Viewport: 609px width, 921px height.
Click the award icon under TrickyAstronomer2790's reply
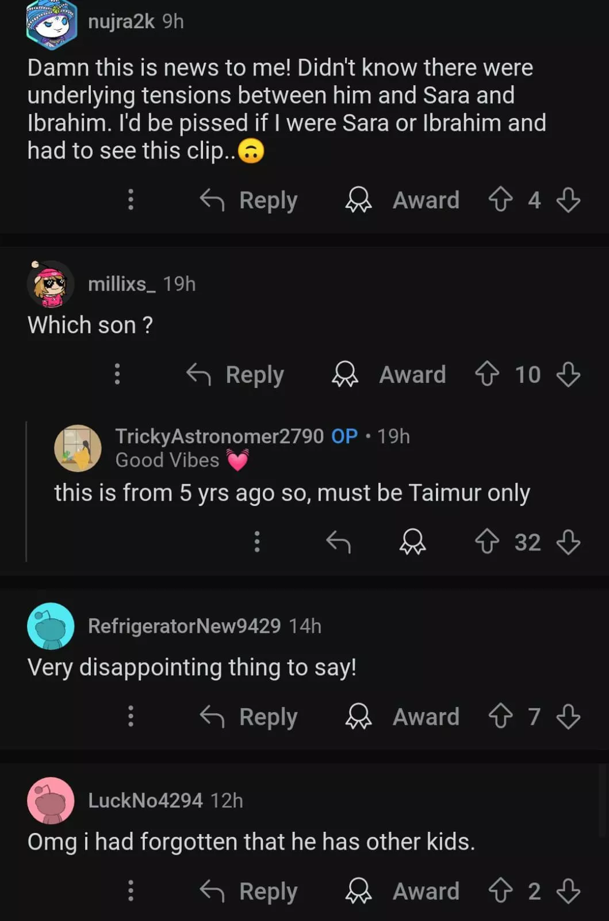coord(413,542)
